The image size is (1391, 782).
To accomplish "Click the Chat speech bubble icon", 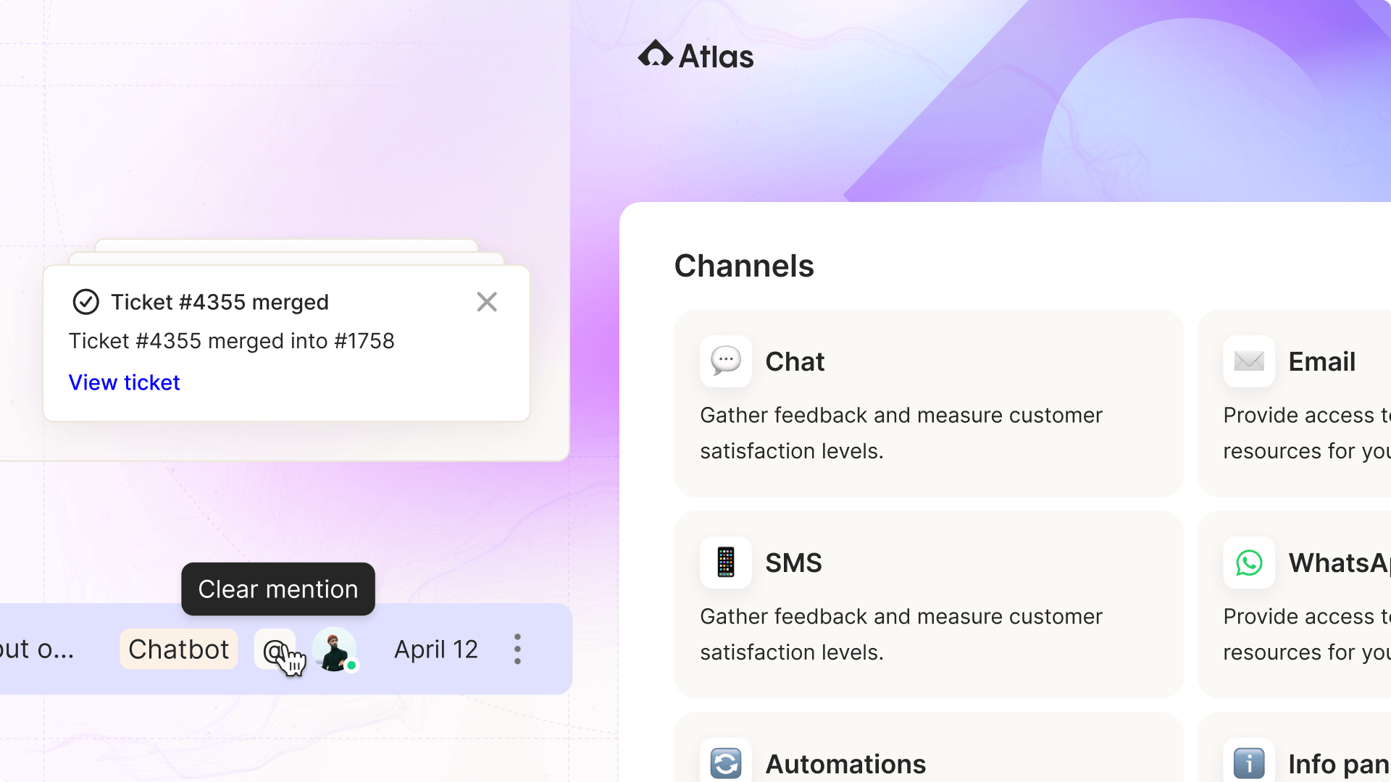I will 726,361.
